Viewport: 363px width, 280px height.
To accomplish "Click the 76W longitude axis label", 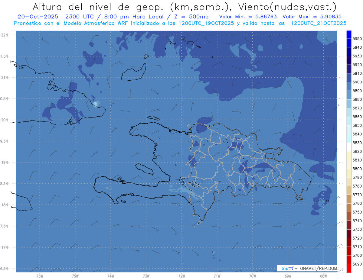I will 40,276.
